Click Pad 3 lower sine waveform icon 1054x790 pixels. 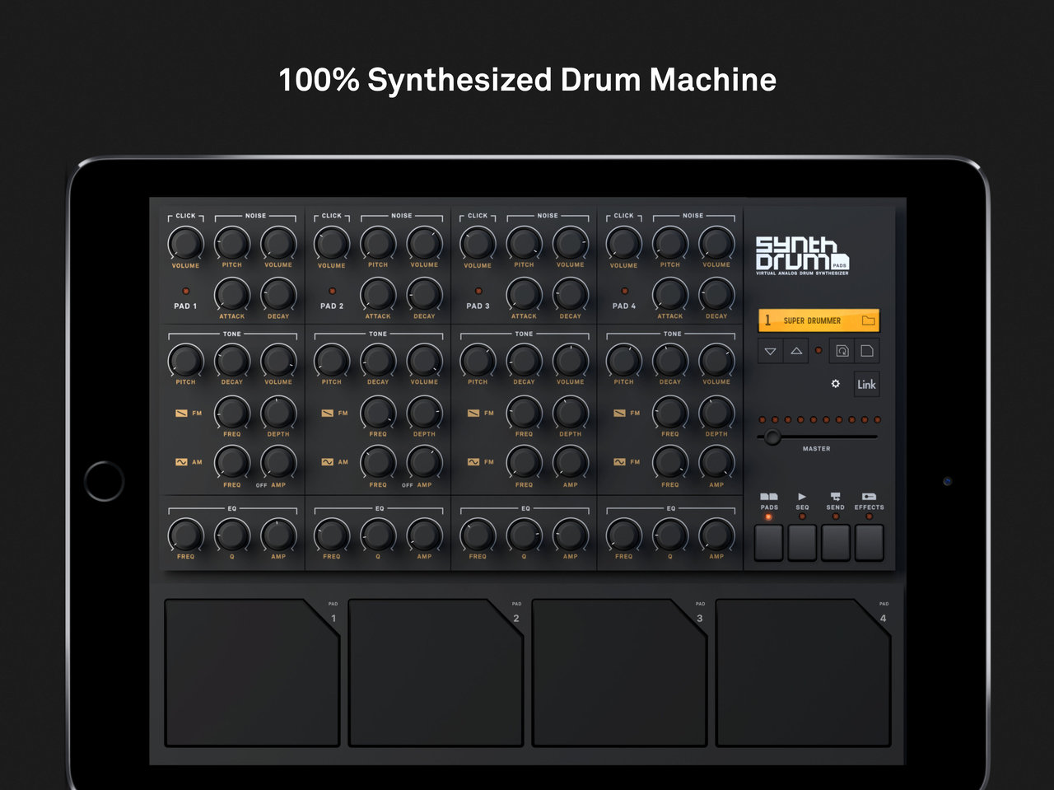point(473,462)
